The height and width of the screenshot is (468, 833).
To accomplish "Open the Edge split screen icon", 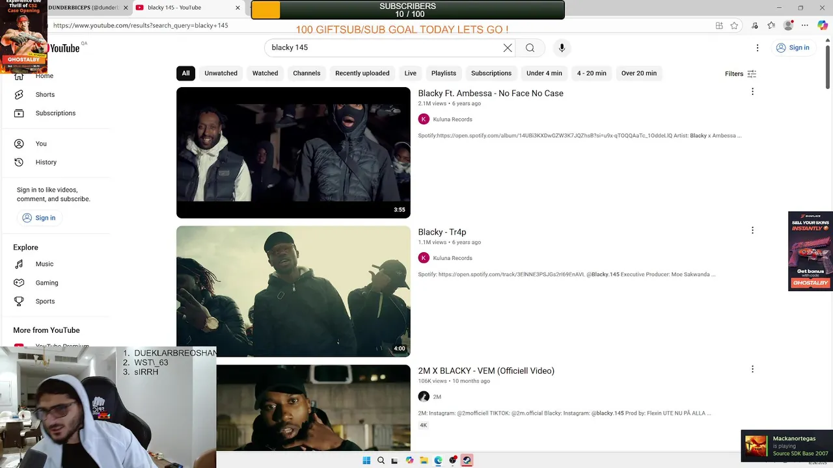I will (719, 25).
